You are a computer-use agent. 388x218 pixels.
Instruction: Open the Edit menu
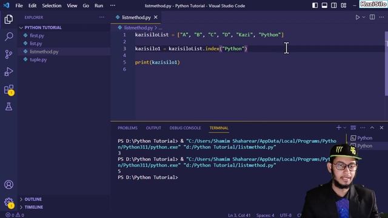[32, 5]
